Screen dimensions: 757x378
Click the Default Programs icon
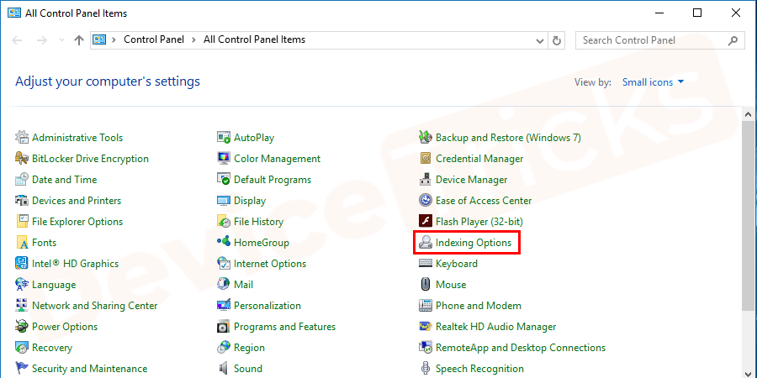tap(224, 180)
